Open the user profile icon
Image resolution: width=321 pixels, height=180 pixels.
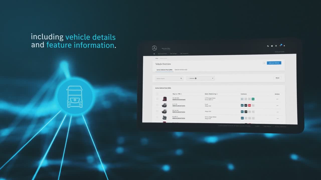284,46
